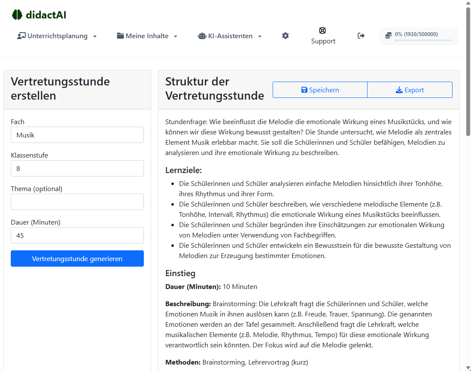Click the didactAI brain logo icon
471x371 pixels.
click(x=17, y=15)
